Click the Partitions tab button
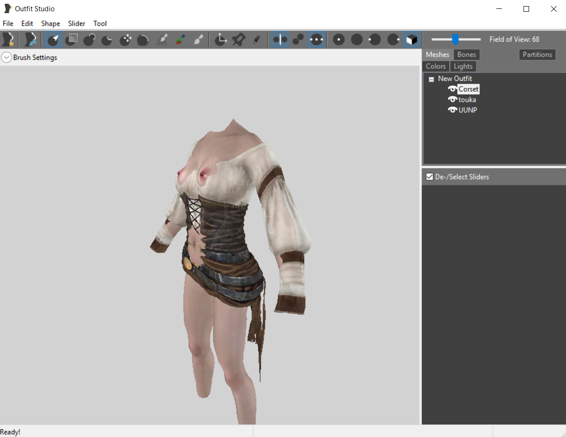566x437 pixels. point(537,55)
